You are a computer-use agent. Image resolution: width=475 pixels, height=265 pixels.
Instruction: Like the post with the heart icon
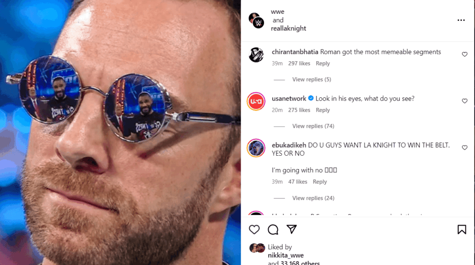pyautogui.click(x=254, y=230)
